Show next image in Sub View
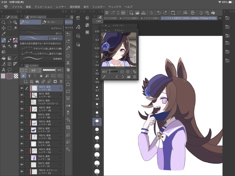 coord(123,77)
